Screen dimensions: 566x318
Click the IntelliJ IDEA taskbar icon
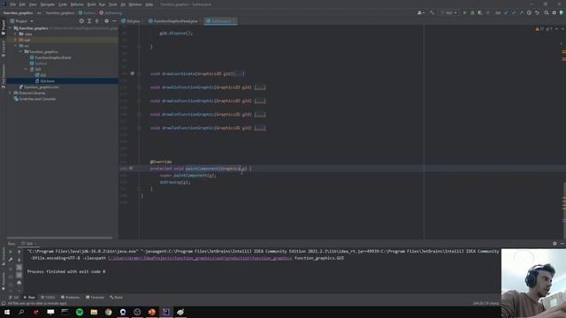tap(166, 312)
